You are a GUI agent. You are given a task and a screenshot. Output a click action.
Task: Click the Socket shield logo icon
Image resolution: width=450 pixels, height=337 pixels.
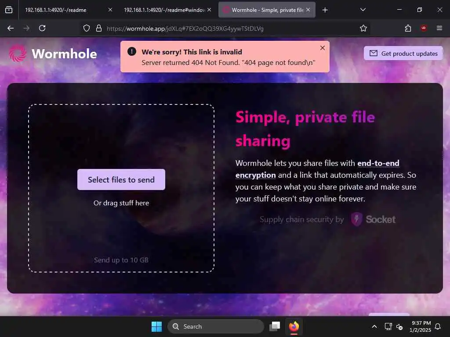pyautogui.click(x=356, y=219)
